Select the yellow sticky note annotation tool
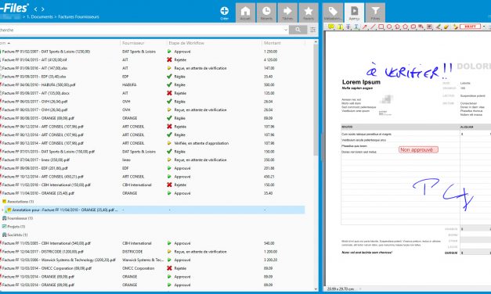491x294 pixels. coord(331,27)
